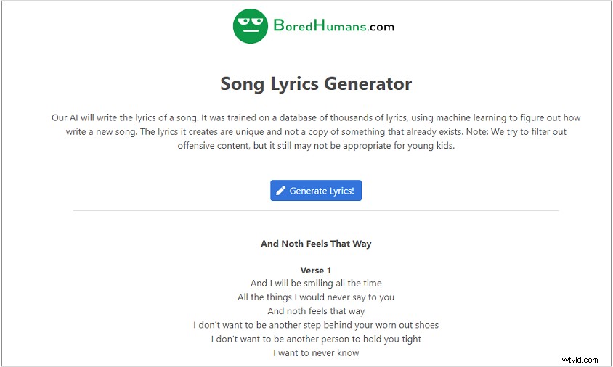Click the line about worn out shoes
The image size is (613, 367).
pos(316,325)
